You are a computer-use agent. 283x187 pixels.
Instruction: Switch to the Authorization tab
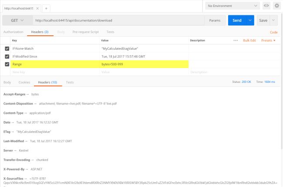(x=13, y=32)
